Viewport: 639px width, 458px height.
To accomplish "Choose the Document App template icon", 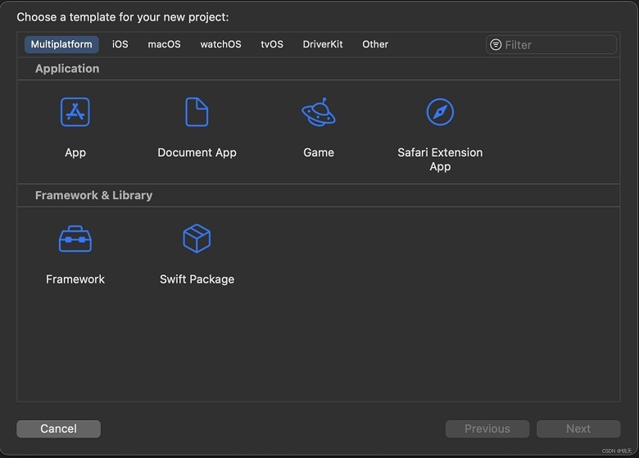I will [197, 112].
